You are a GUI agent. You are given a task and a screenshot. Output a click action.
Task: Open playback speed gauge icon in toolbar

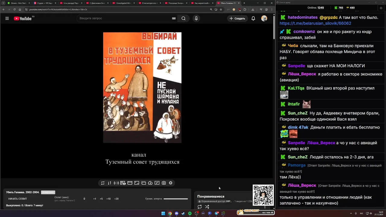pyautogui.click(x=150, y=183)
